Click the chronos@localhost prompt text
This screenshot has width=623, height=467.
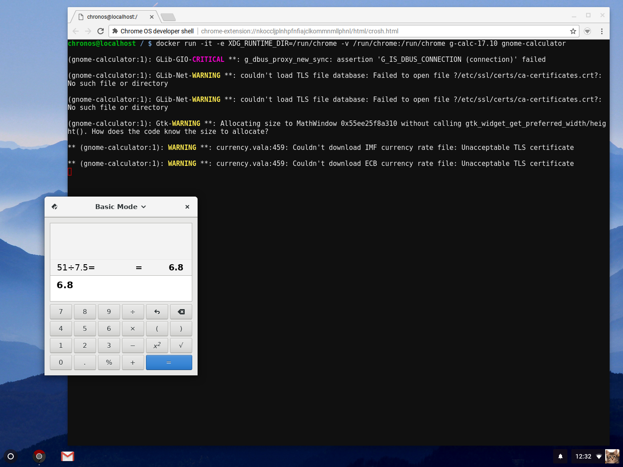(101, 44)
